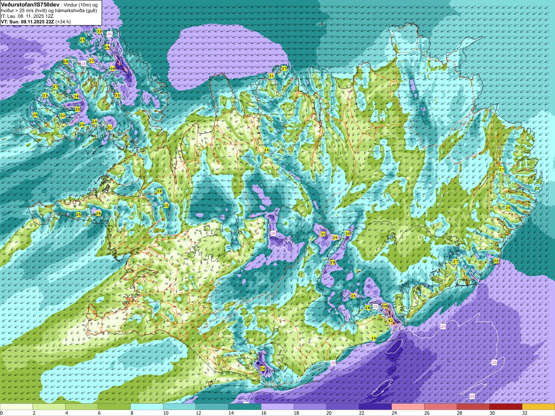The height and width of the screenshot is (416, 555).
Task: Pick the 10–12 m/s turquoise scale swatch
Action: click(x=180, y=407)
